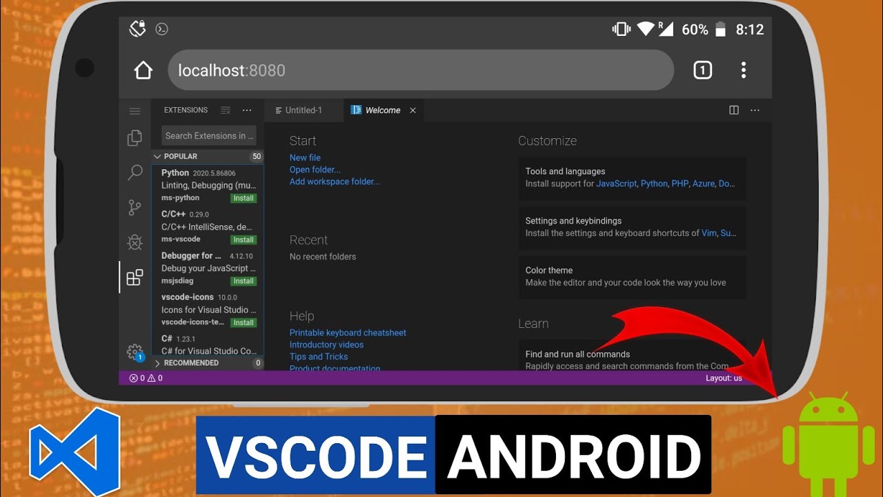The image size is (883, 497).
Task: Click the Vim keybindings link
Action: [708, 233]
